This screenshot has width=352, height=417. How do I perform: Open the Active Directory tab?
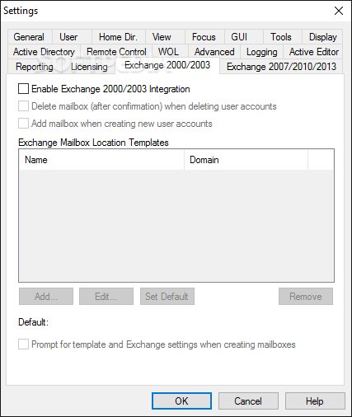tap(44, 52)
